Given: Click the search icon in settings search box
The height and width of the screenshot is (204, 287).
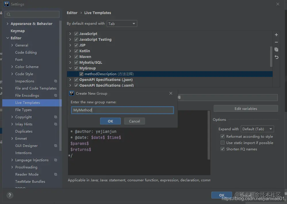Looking at the screenshot, I should (x=9, y=14).
